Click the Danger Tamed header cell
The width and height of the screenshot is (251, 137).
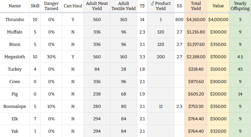tap(51, 6)
